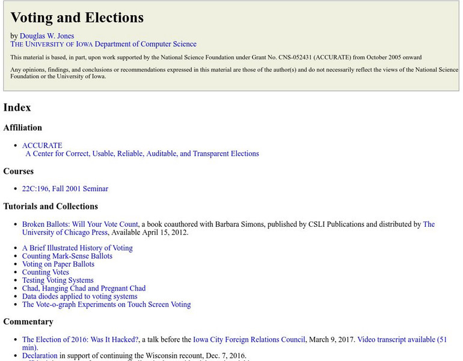
Task: Open the Testing Voting Systems page
Action: 58,280
